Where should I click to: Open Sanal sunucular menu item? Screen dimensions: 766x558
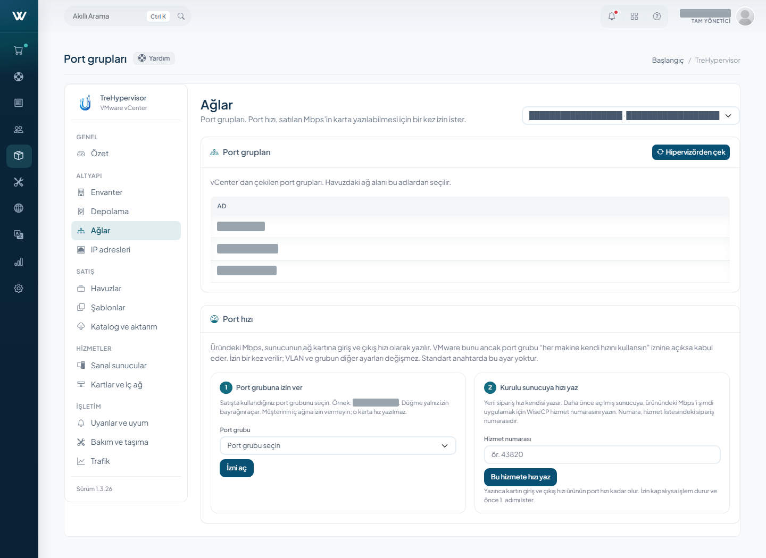click(x=126, y=366)
